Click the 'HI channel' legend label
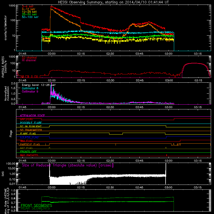Viewport: 214px width, 214px height. pyautogui.click(x=29, y=60)
